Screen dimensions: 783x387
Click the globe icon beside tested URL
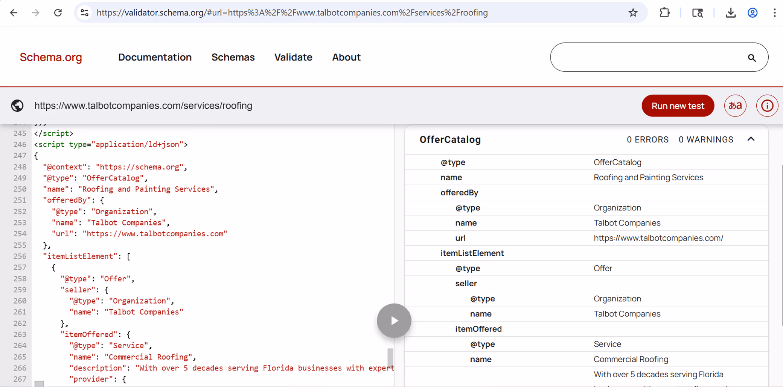click(x=17, y=106)
